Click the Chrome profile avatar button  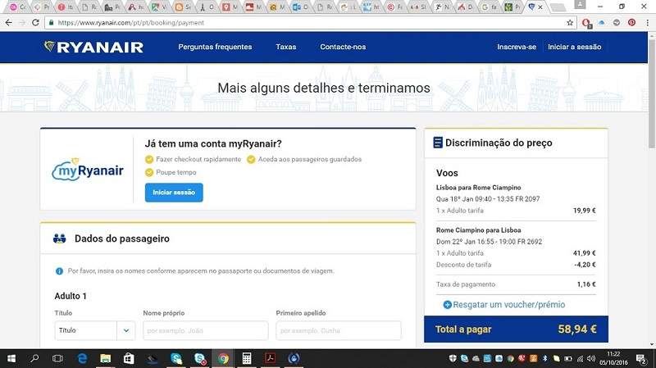[580, 5]
